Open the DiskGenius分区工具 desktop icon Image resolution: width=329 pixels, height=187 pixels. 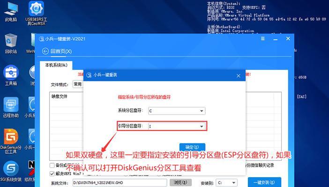point(11,141)
